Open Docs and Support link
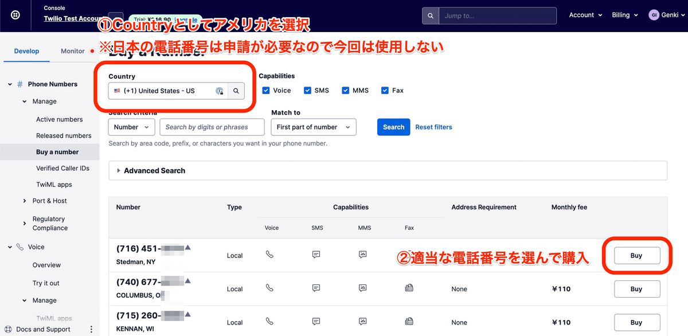Screen dimensions: 688x336 point(43,329)
